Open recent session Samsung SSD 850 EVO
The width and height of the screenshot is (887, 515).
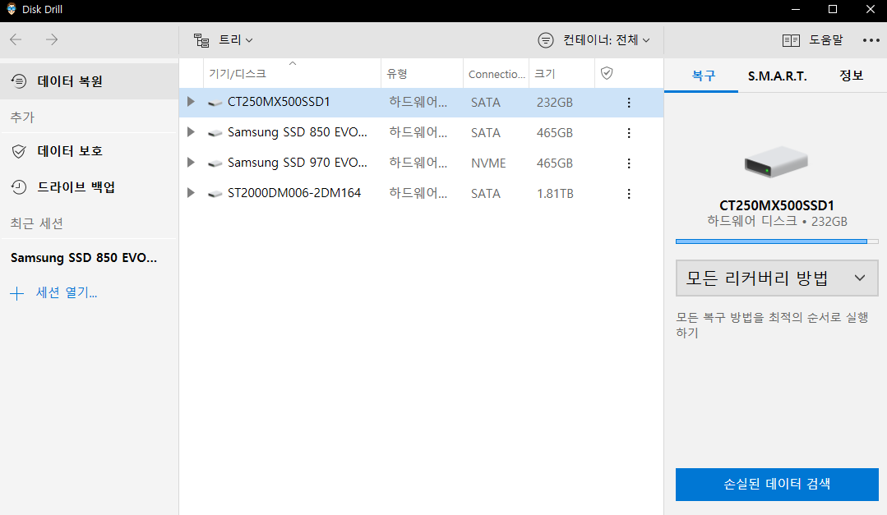(84, 258)
